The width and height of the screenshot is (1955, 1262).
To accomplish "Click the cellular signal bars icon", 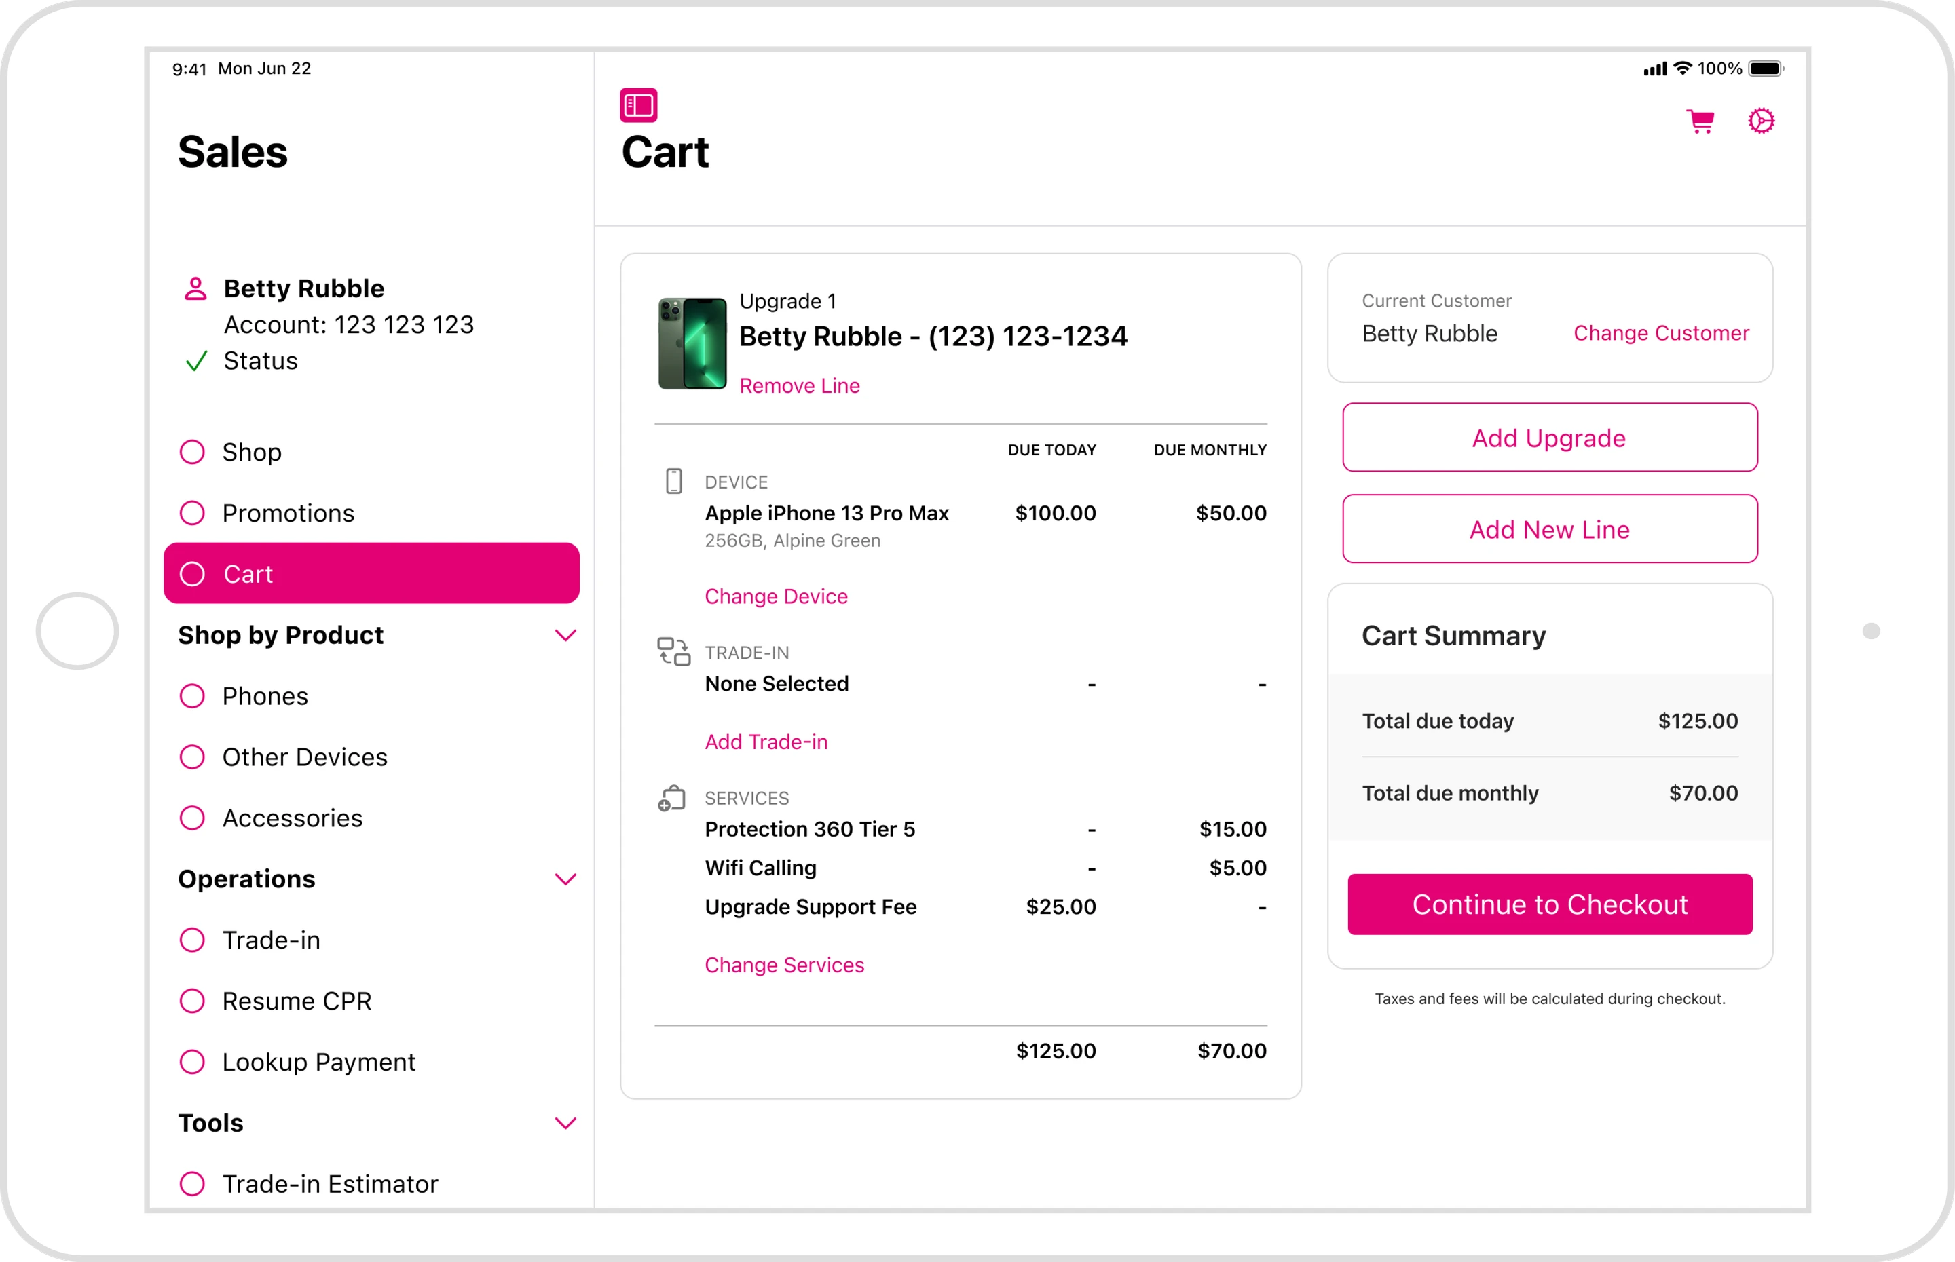I will pyautogui.click(x=1655, y=69).
